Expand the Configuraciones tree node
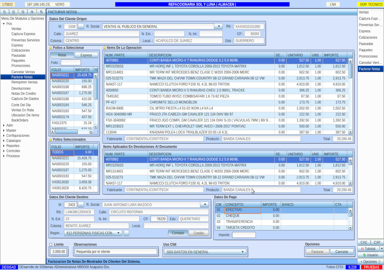 (x=4, y=136)
